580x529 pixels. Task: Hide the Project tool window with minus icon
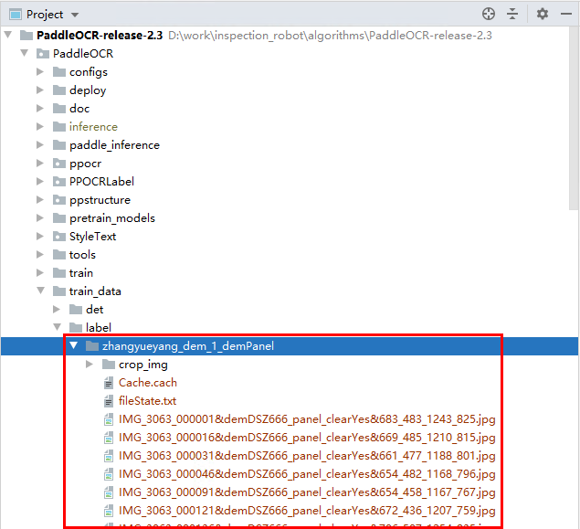(565, 14)
